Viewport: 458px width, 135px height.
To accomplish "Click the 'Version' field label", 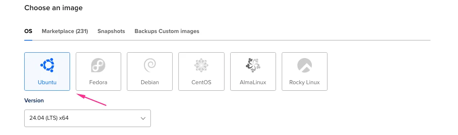I will coord(34,101).
